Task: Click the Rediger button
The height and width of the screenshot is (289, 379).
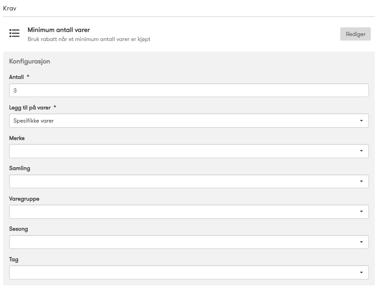Action: (355, 34)
